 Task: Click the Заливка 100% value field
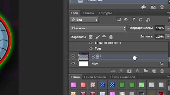pyautogui.click(x=160, y=37)
